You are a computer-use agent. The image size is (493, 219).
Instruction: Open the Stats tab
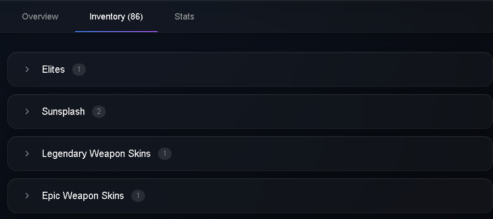(184, 16)
